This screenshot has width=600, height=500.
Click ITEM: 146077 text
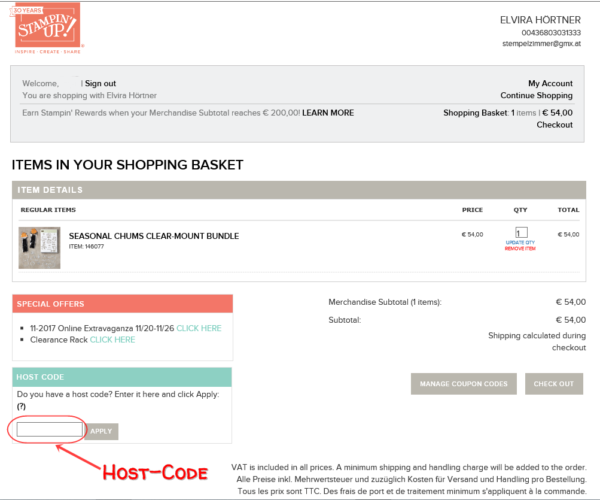(87, 246)
